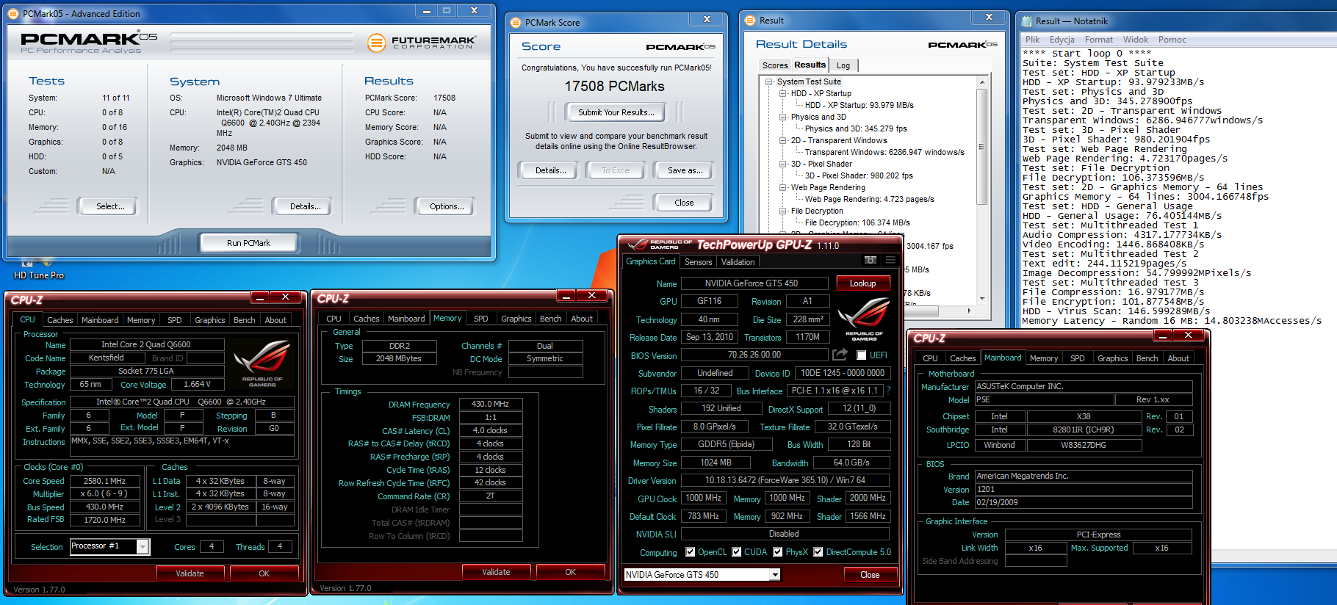Switch to the Sensors tab in GPU-Z
The image size is (1337, 605).
pyautogui.click(x=698, y=262)
